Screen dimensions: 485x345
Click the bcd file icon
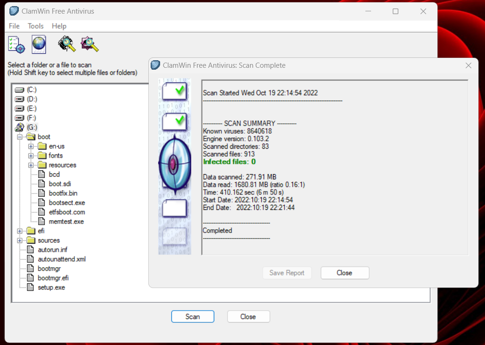pos(41,174)
